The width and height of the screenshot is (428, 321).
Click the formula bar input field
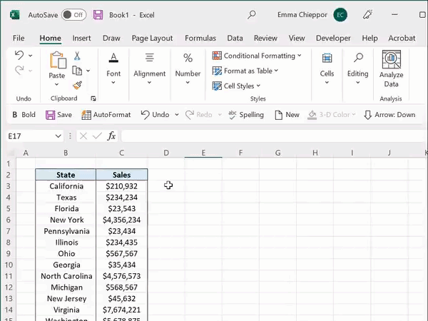pos(271,136)
